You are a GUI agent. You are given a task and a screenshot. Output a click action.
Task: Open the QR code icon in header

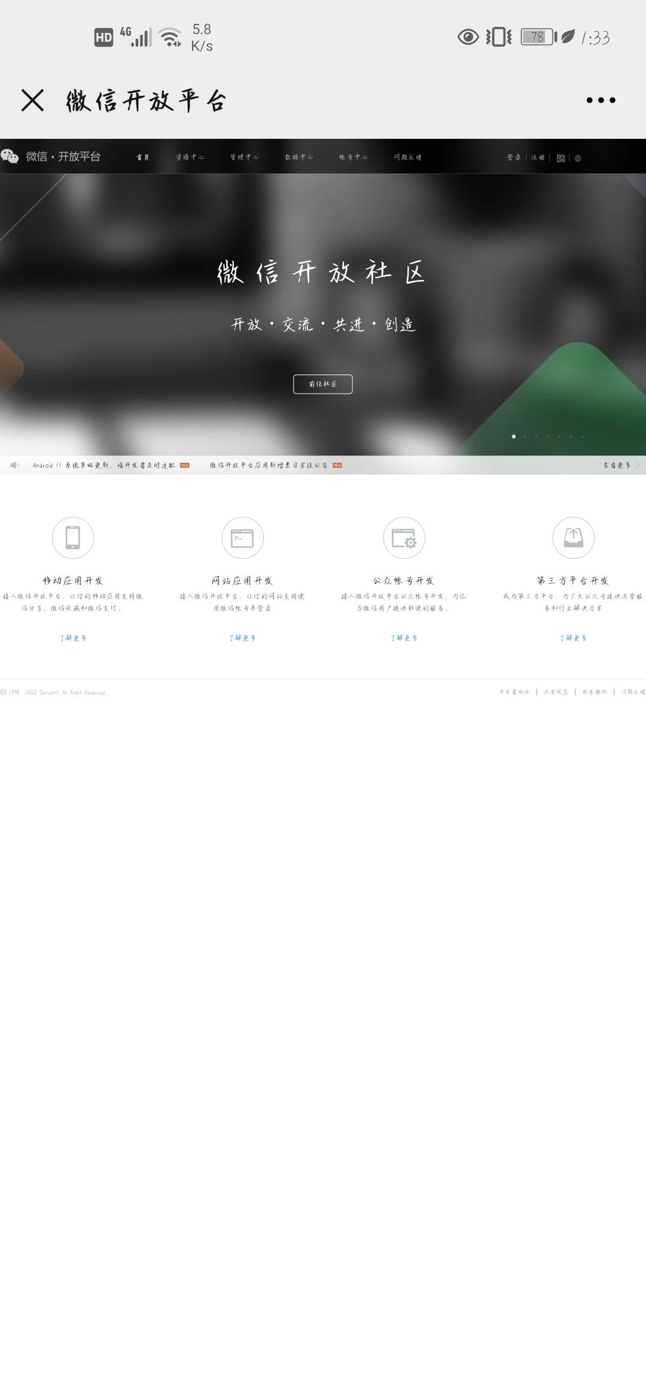pyautogui.click(x=560, y=158)
